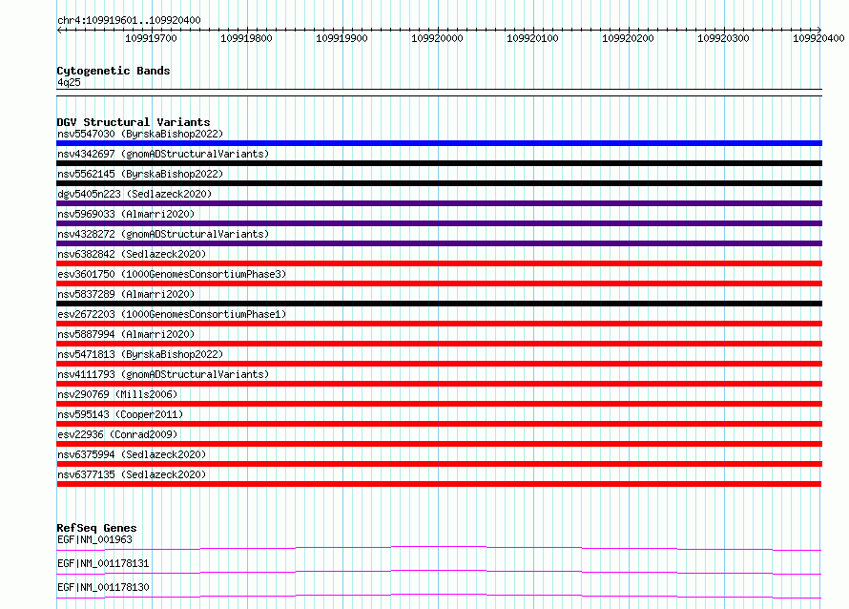Click the black bar under nsv5562145

(x=439, y=183)
